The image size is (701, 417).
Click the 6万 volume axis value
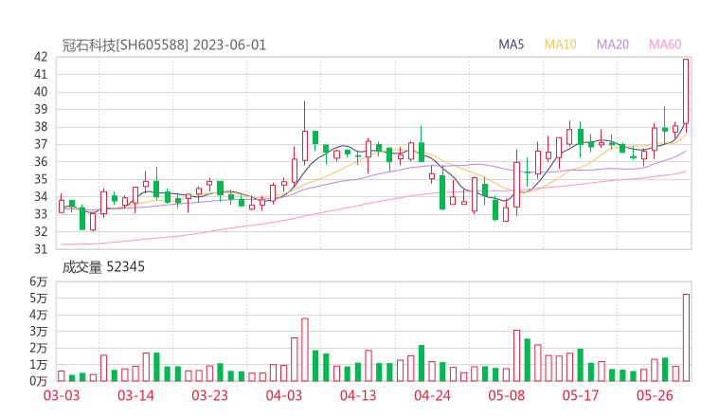click(x=39, y=281)
